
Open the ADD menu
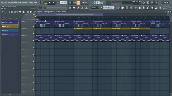[x=9, y=2]
